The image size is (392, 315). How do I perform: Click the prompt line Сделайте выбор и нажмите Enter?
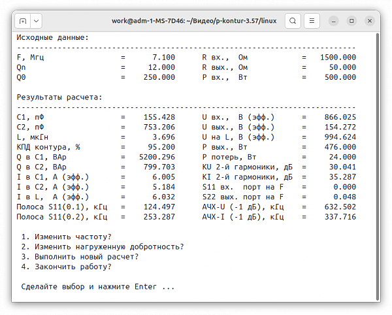pyautogui.click(x=98, y=287)
